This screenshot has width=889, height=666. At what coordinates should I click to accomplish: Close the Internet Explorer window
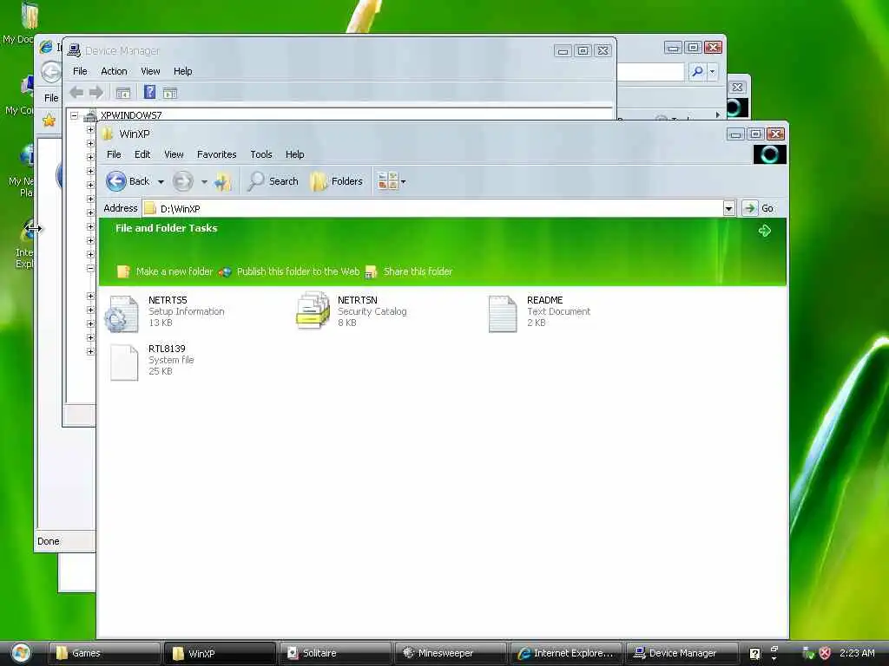[x=714, y=48]
